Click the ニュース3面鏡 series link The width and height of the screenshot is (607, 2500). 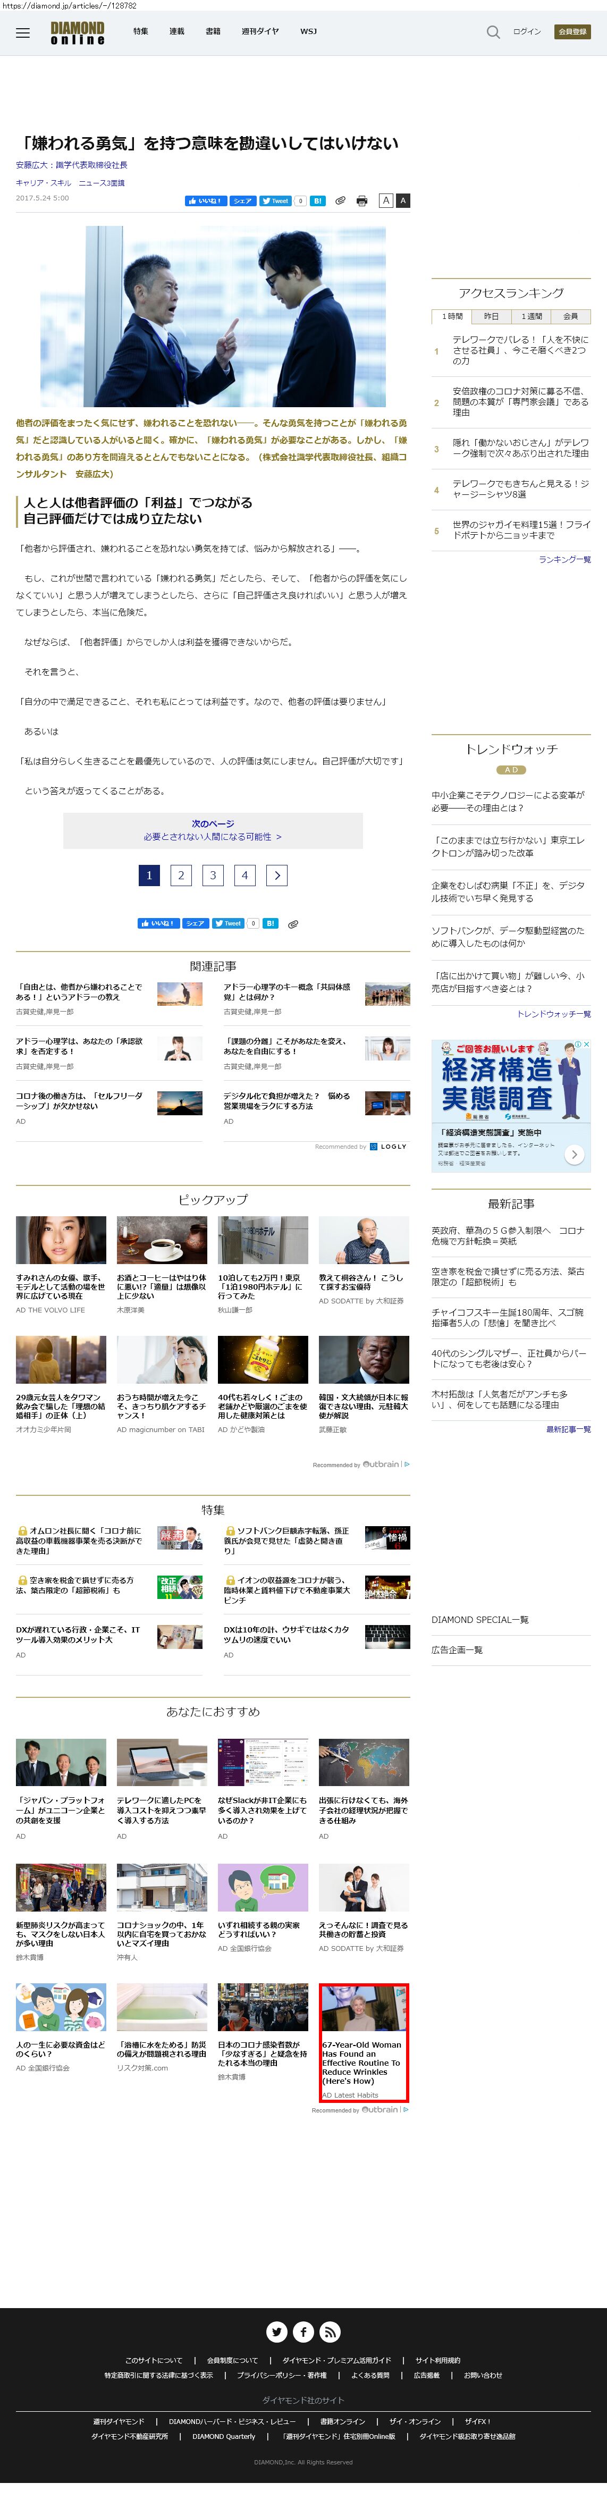(x=102, y=182)
